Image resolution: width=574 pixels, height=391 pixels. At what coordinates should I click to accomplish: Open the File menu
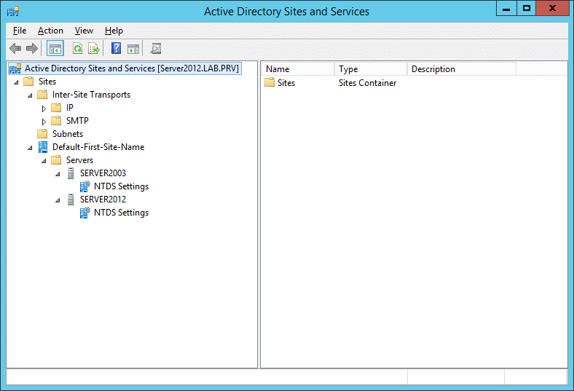click(x=20, y=31)
